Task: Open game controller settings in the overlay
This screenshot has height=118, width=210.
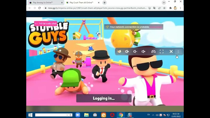Action: (x=153, y=52)
